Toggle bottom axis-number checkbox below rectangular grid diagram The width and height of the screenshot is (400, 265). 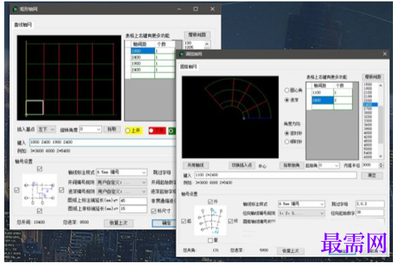click(x=40, y=211)
